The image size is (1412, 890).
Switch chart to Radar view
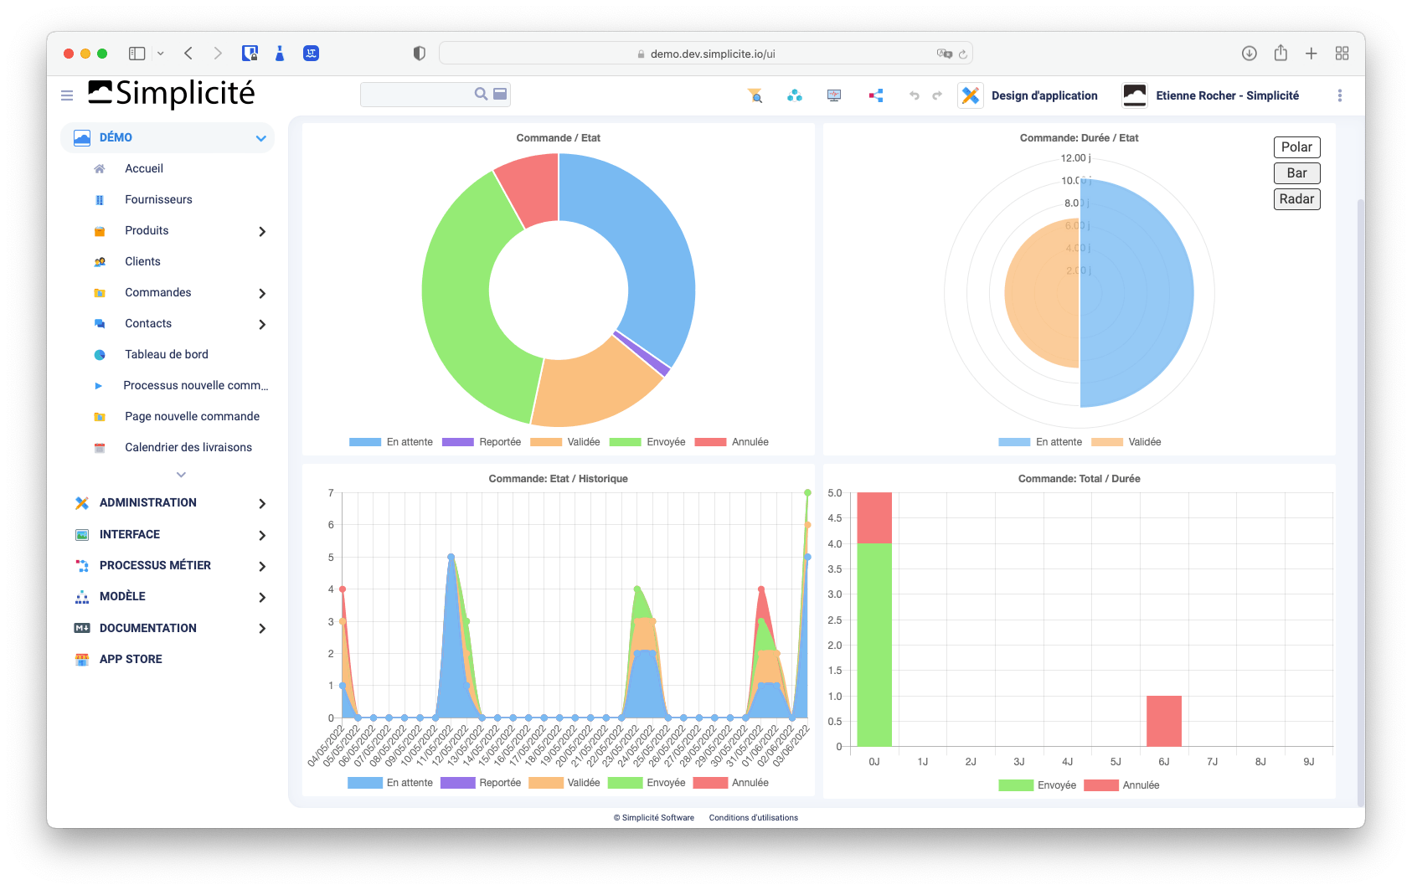pyautogui.click(x=1296, y=199)
